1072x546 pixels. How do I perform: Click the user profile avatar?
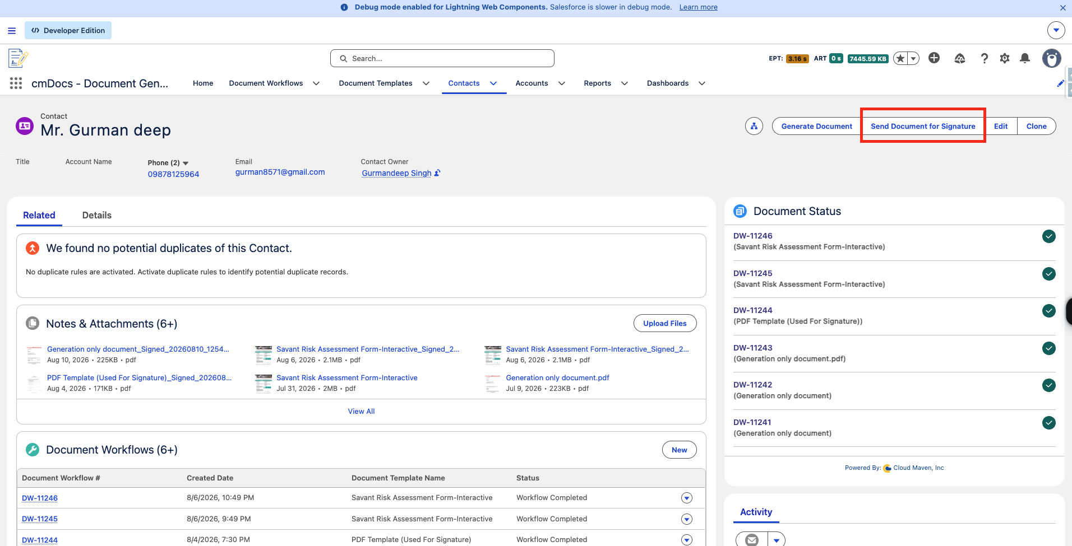(x=1052, y=58)
